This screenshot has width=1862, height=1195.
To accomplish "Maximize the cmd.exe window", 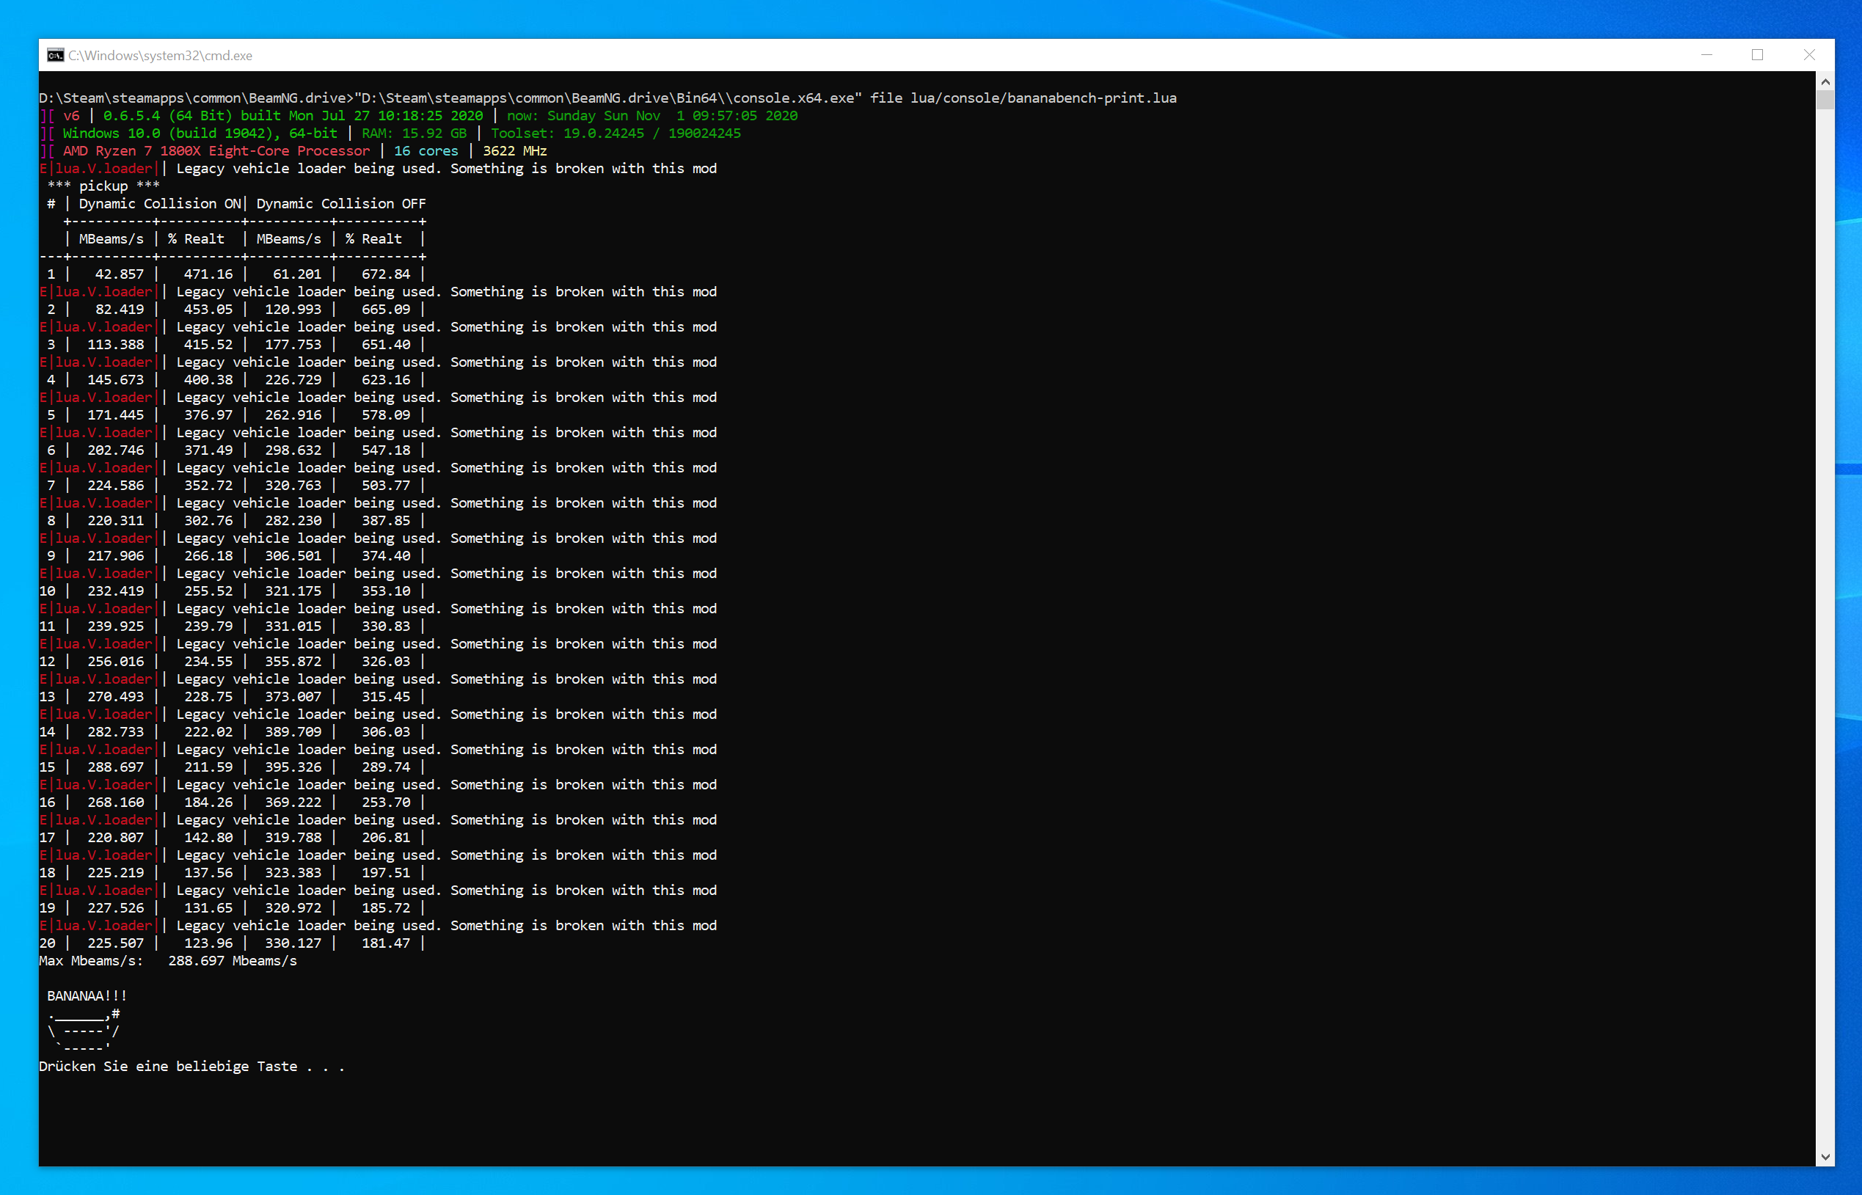I will pos(1757,55).
